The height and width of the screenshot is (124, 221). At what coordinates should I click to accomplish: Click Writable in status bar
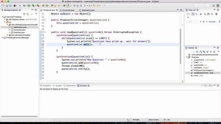(136, 120)
